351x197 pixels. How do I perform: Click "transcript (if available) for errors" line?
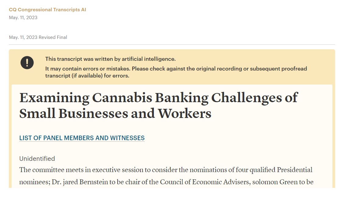tap(87, 76)
